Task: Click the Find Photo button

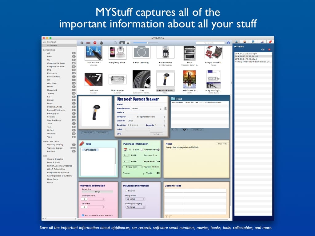Action: click(x=102, y=133)
